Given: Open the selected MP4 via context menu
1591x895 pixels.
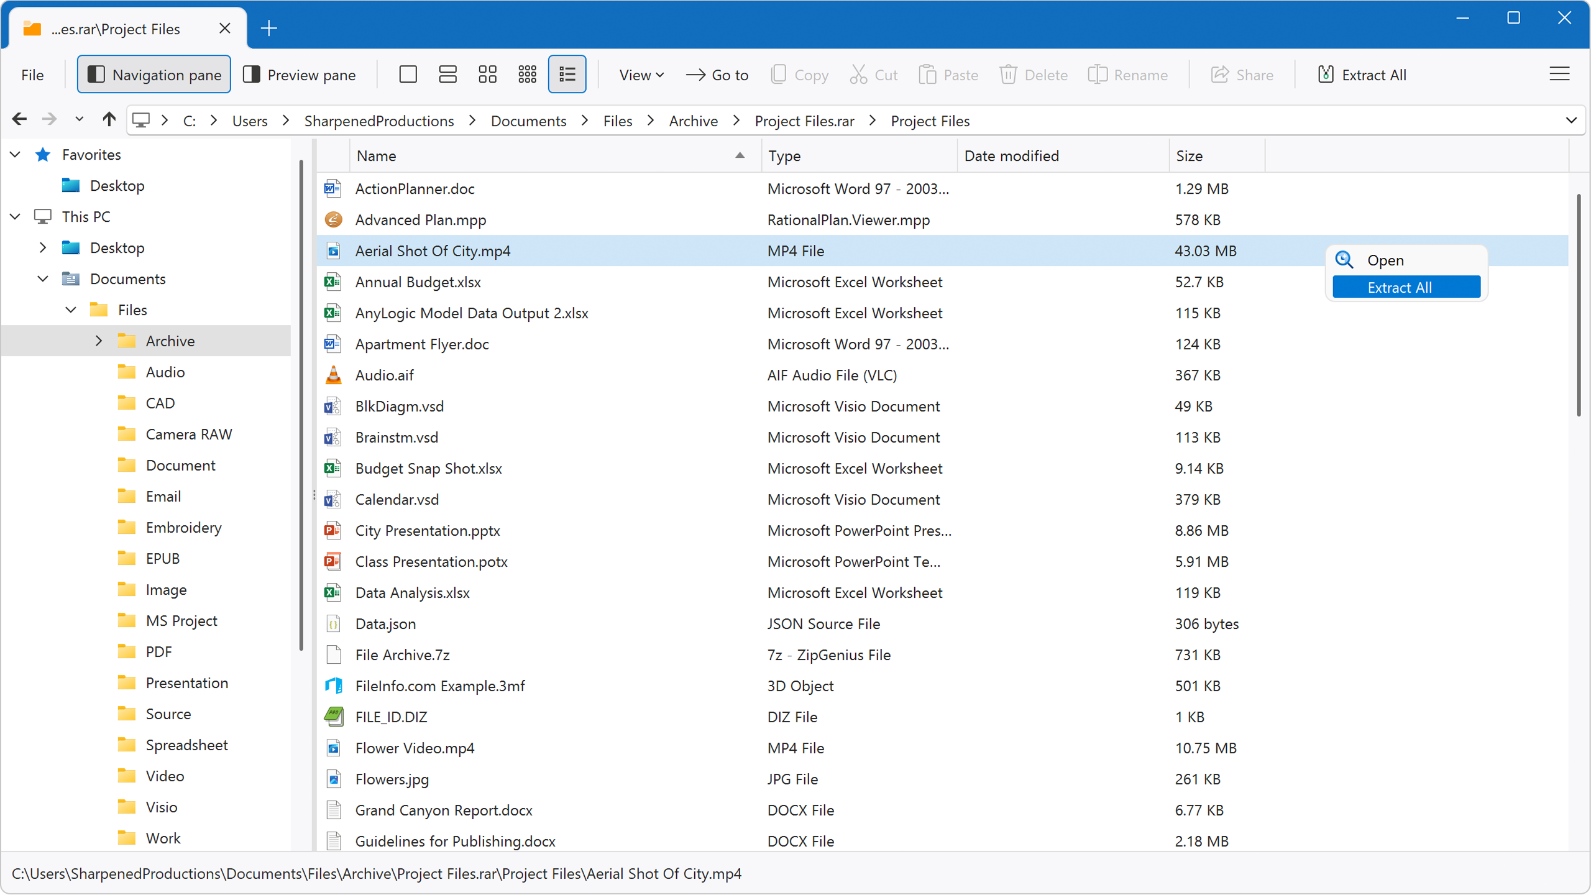Looking at the screenshot, I should 1387,260.
